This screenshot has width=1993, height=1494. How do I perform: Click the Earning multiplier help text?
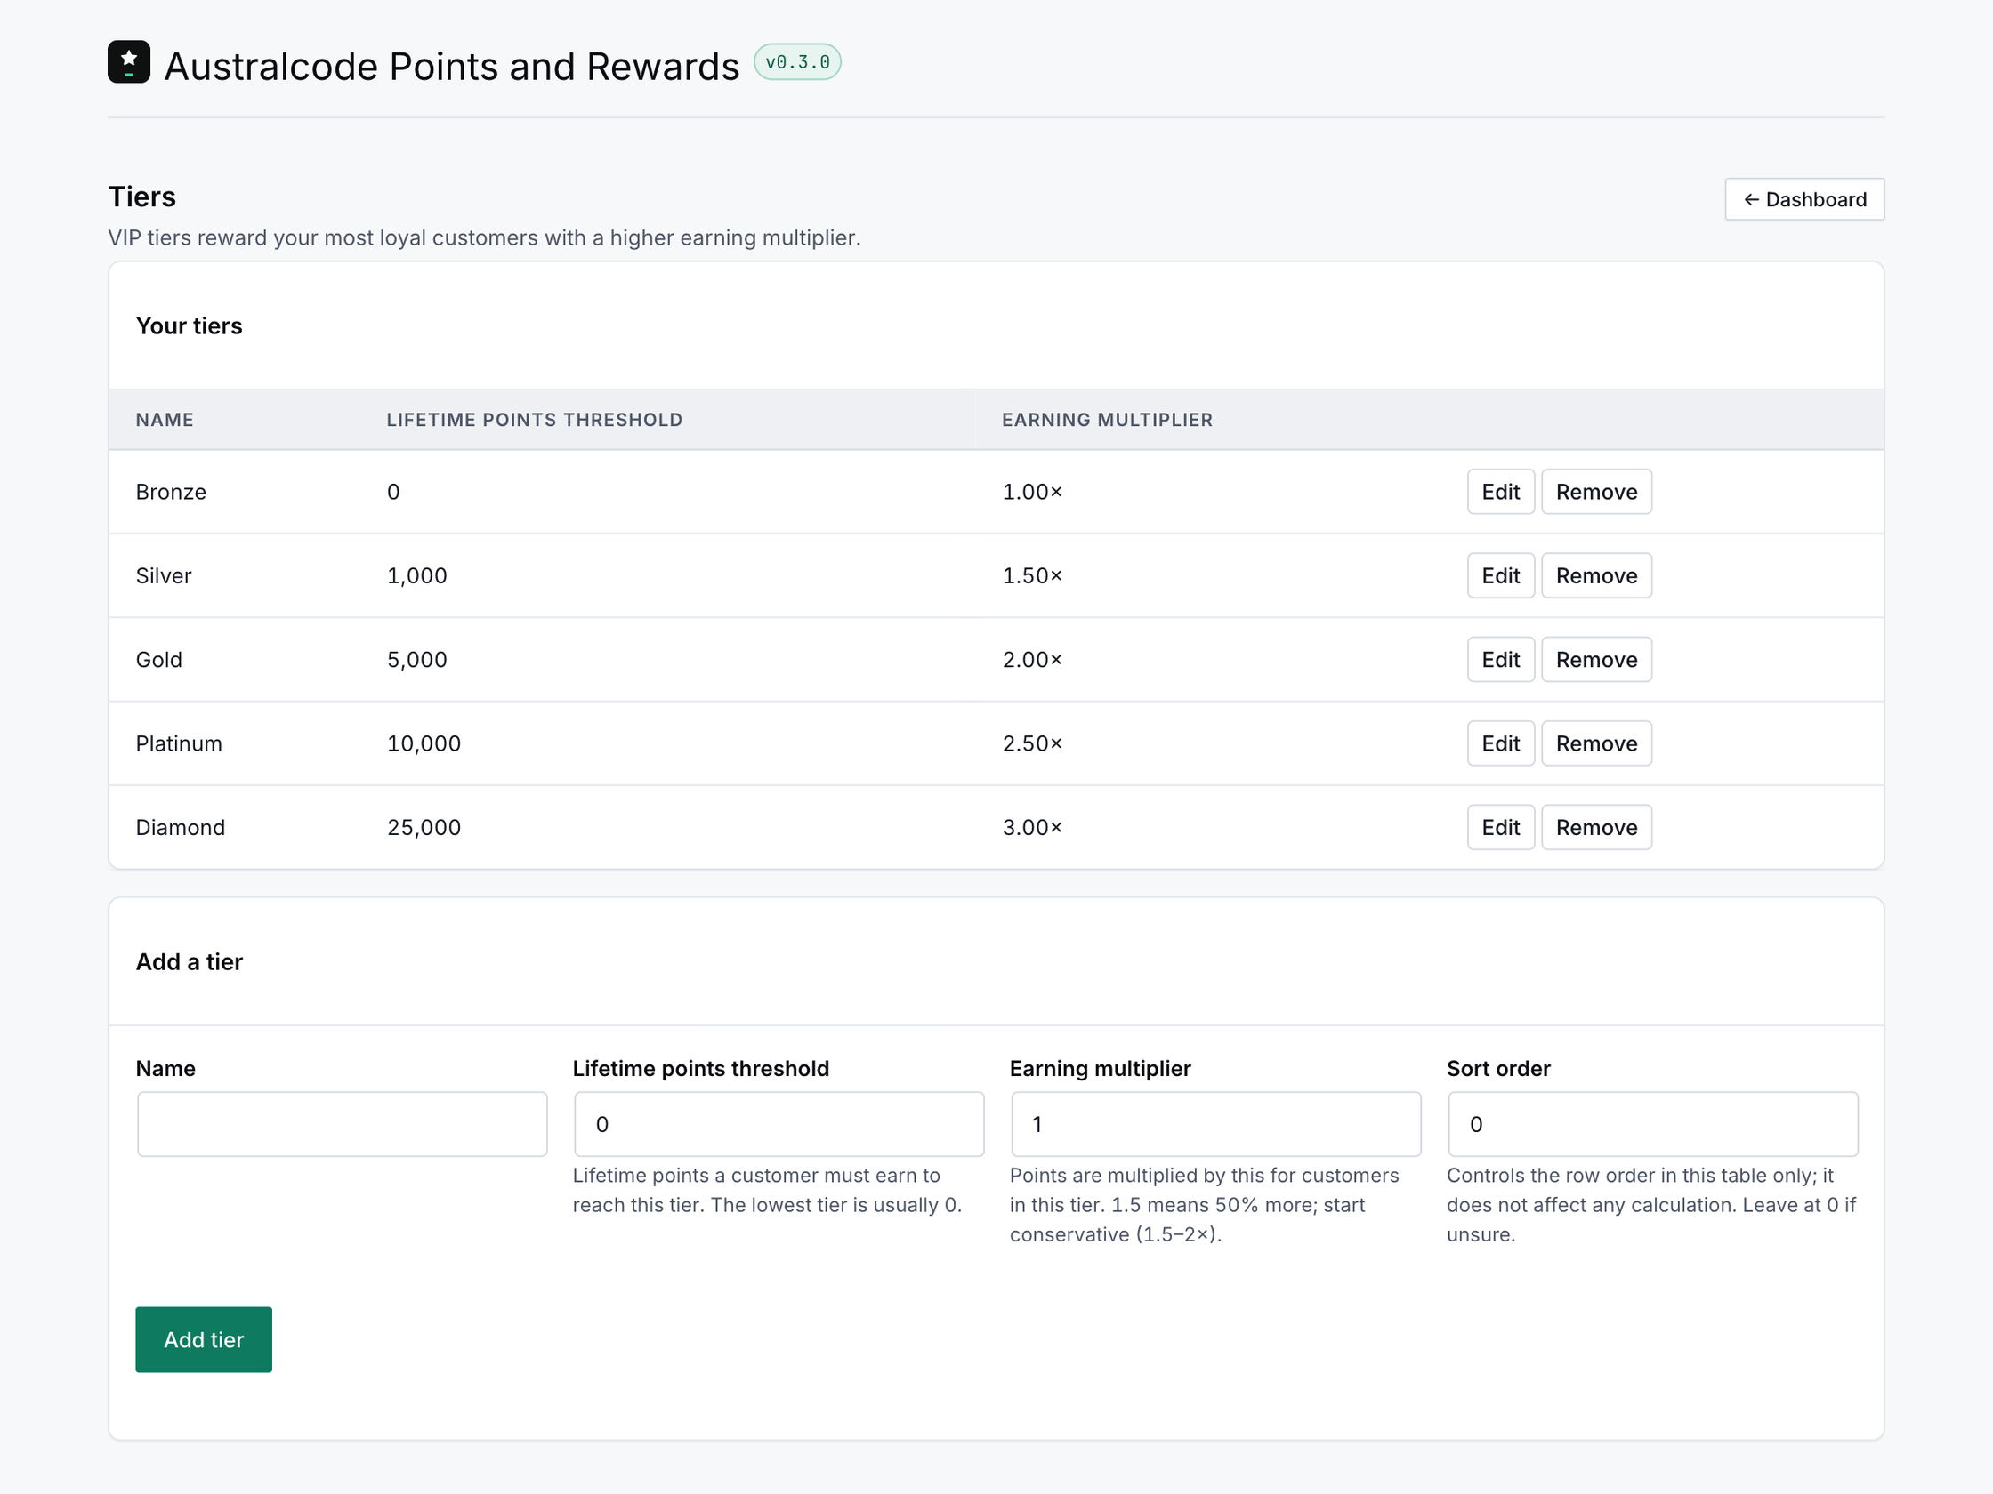(x=1205, y=1204)
